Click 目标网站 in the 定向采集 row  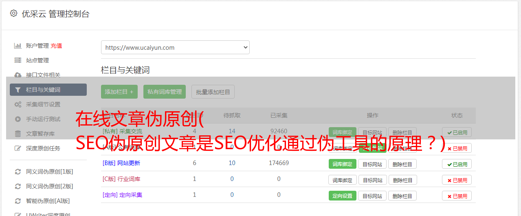tap(372, 196)
